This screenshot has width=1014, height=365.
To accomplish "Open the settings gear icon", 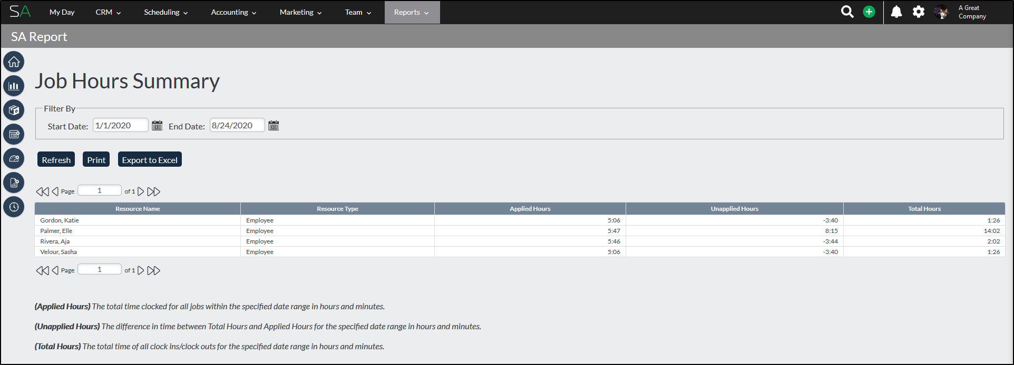I will [x=919, y=12].
